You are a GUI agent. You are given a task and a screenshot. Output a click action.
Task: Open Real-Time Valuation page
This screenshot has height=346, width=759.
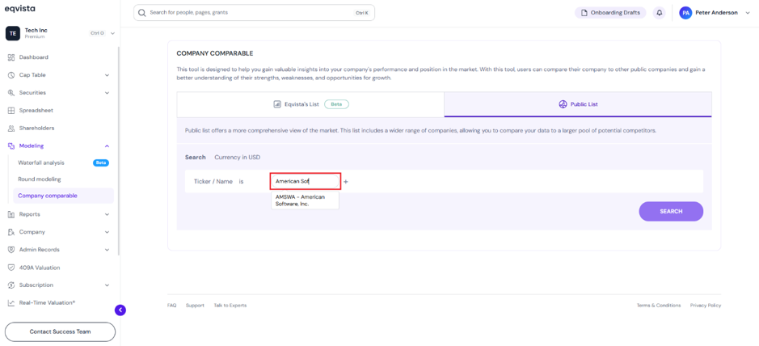pyautogui.click(x=47, y=302)
